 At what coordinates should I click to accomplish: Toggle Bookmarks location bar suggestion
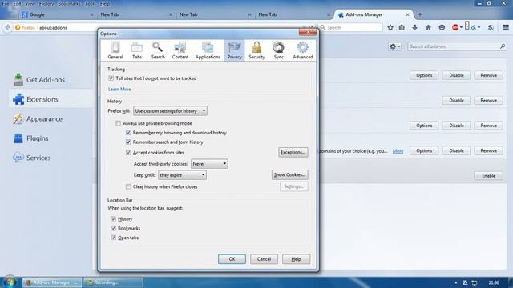[x=113, y=228]
